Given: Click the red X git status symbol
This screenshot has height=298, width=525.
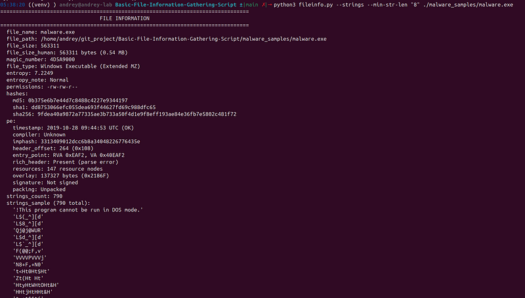Looking at the screenshot, I should [264, 5].
